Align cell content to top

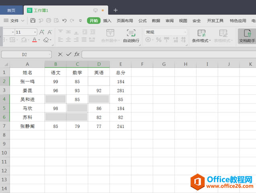click(x=60, y=32)
